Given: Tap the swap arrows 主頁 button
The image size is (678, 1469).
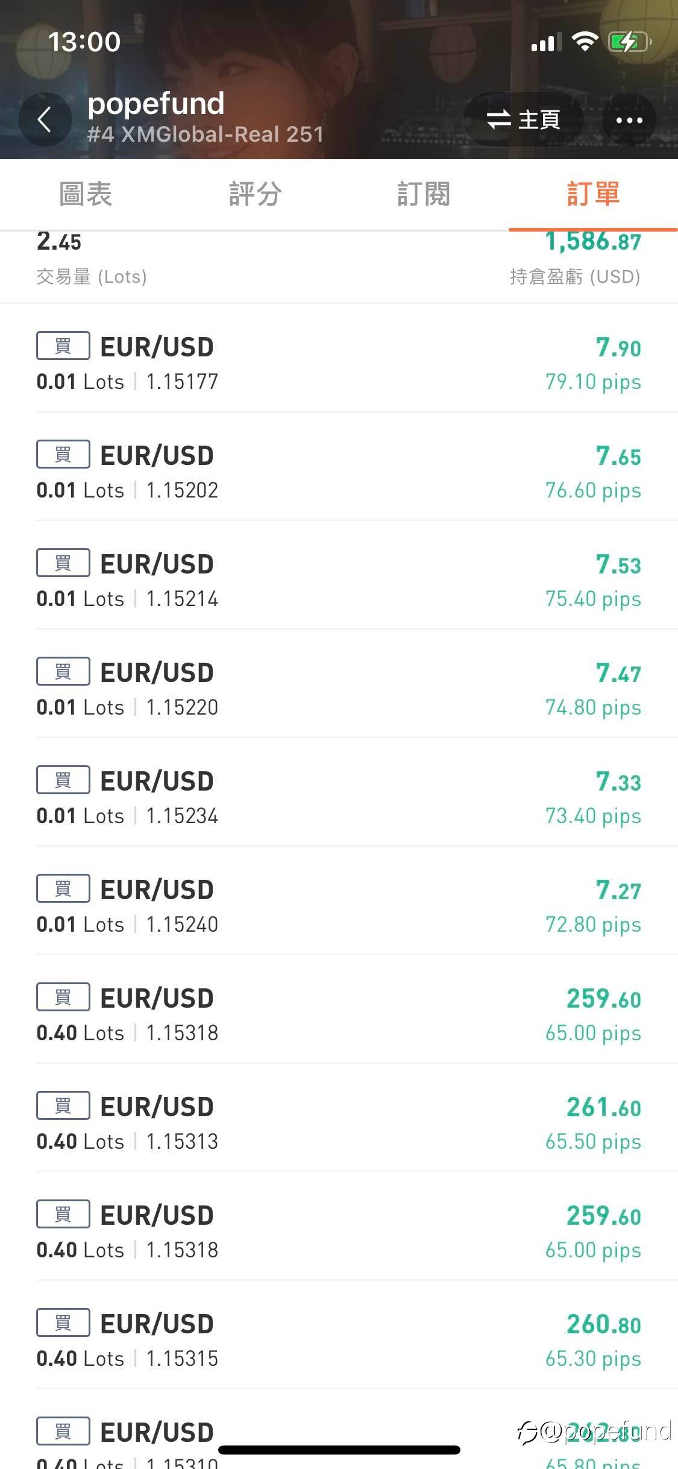Looking at the screenshot, I should (523, 119).
